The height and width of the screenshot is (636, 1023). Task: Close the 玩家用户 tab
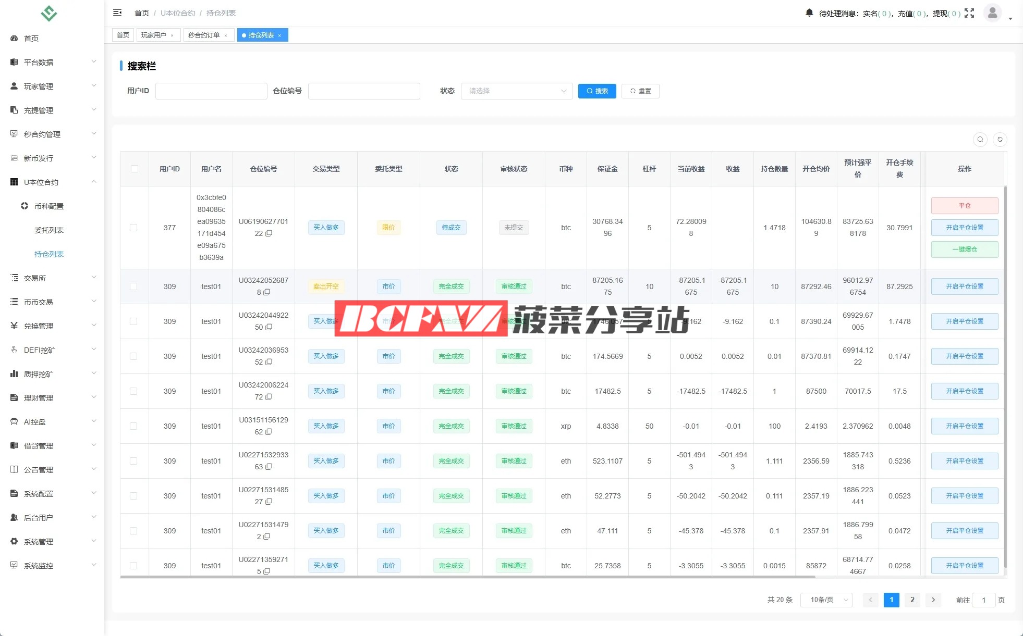coord(172,35)
